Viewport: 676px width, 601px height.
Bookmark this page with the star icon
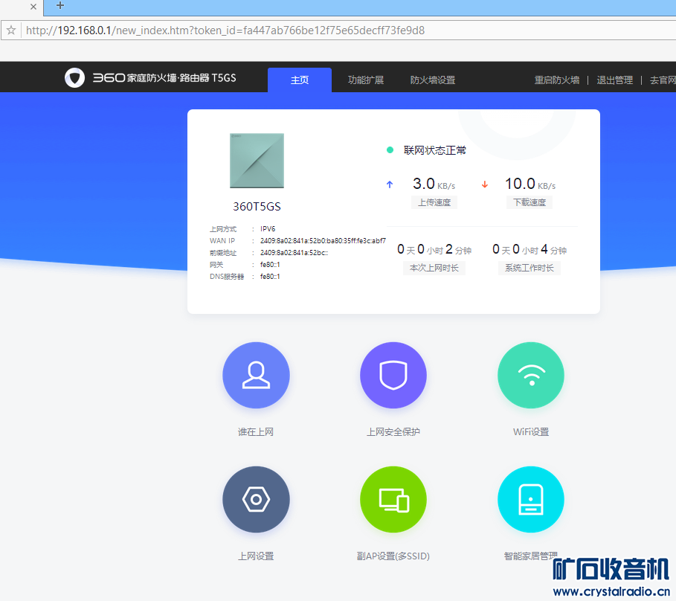(11, 30)
